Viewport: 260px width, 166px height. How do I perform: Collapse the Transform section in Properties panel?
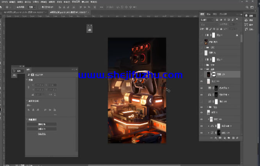27,80
